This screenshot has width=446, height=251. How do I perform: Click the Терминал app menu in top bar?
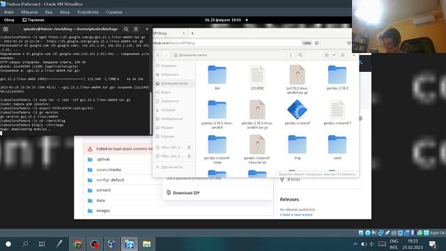coord(33,20)
